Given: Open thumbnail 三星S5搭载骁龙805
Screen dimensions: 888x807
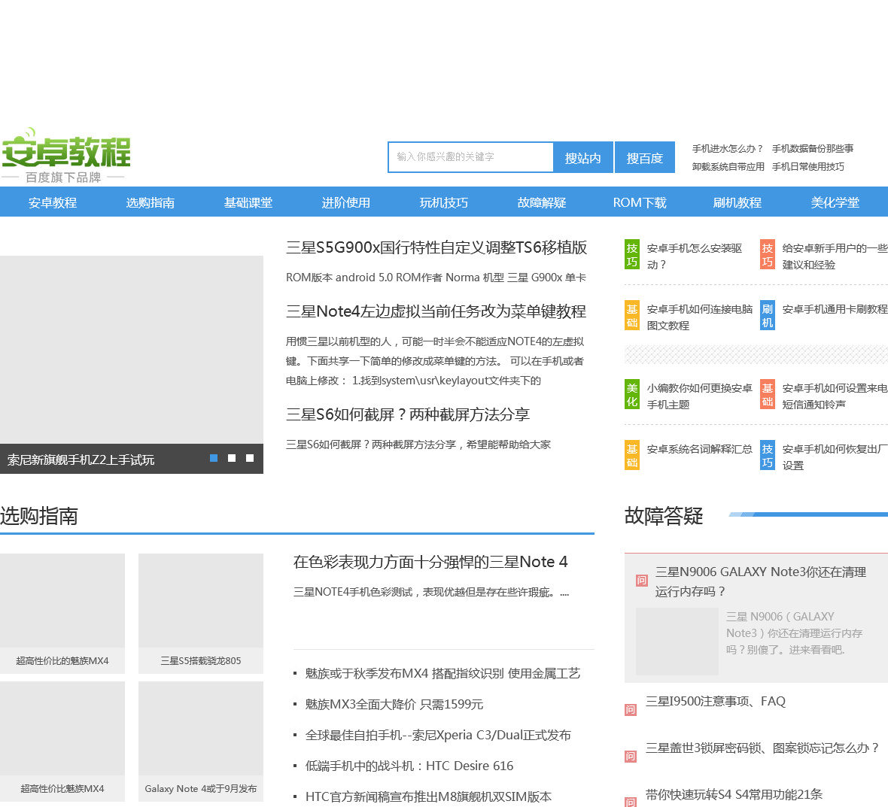Looking at the screenshot, I should (201, 614).
